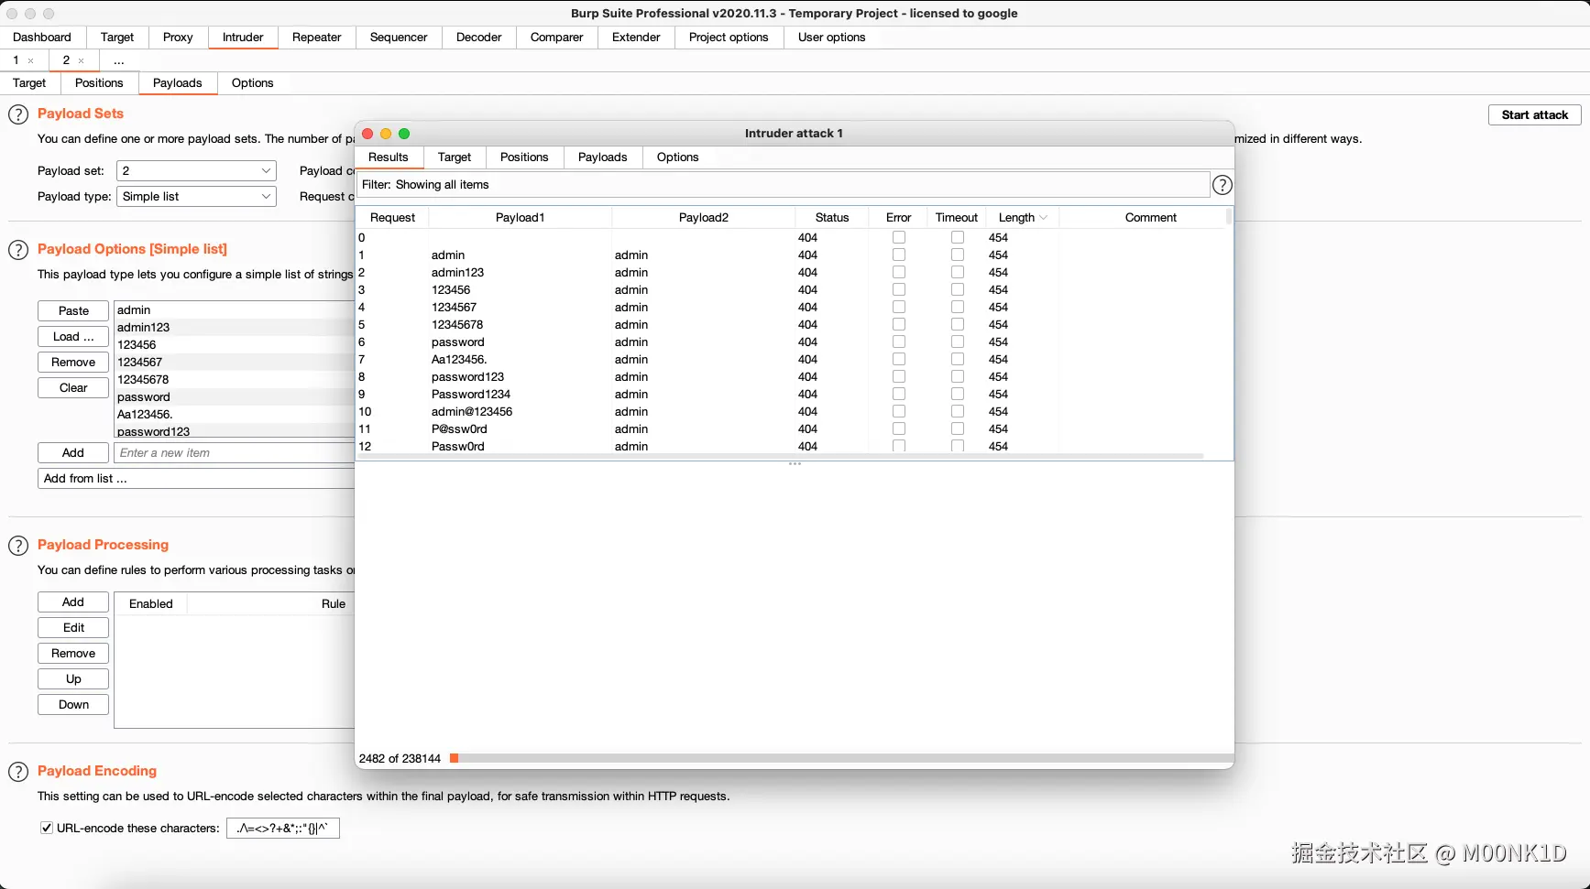The height and width of the screenshot is (889, 1590).
Task: Click Paste in Payload Options
Action: 73,311
